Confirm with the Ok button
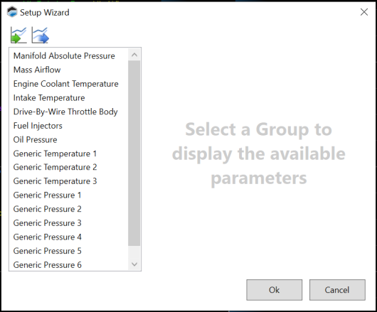Viewport: 377px width, 312px height. (274, 290)
